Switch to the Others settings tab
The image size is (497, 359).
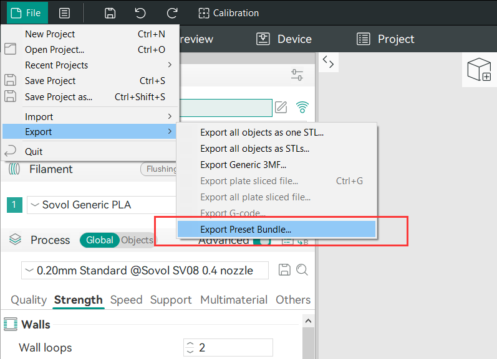[293, 300]
